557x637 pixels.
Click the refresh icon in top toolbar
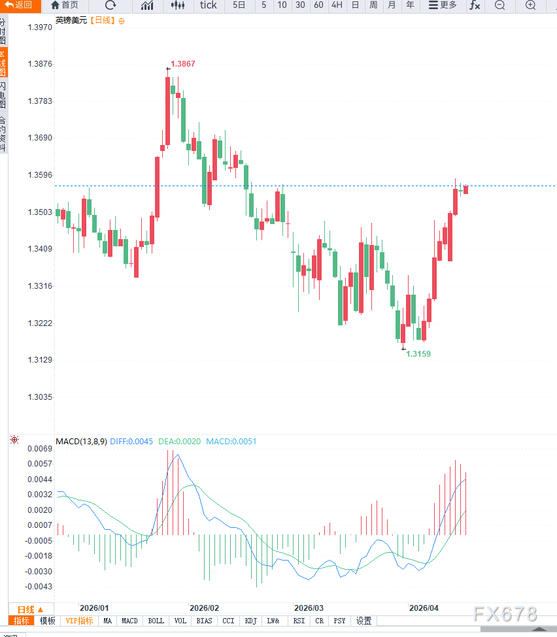coord(110,5)
